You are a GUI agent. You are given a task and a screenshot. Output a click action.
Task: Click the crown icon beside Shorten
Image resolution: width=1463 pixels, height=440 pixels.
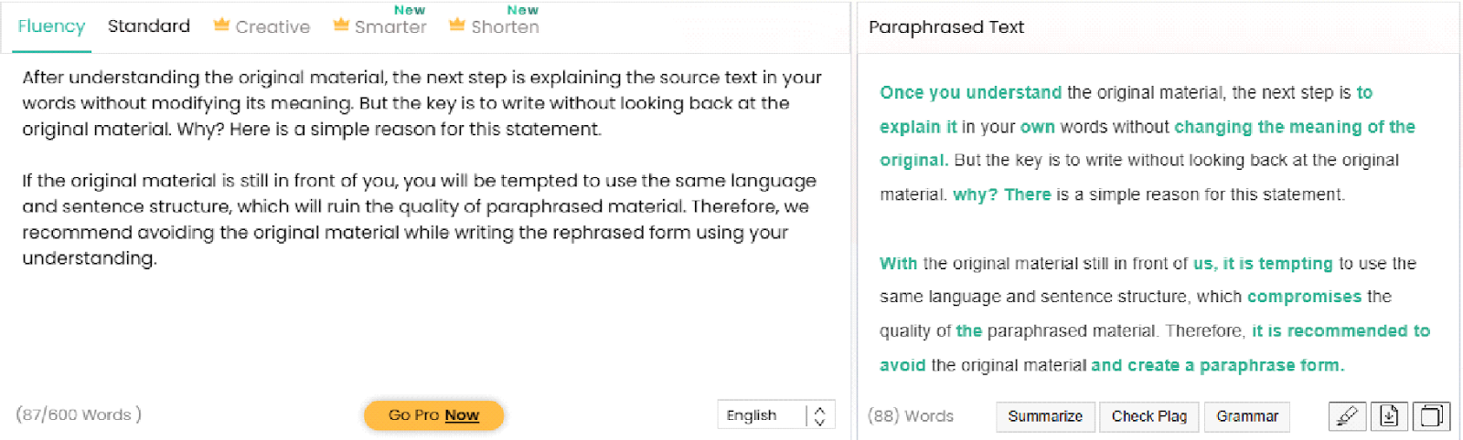[457, 26]
